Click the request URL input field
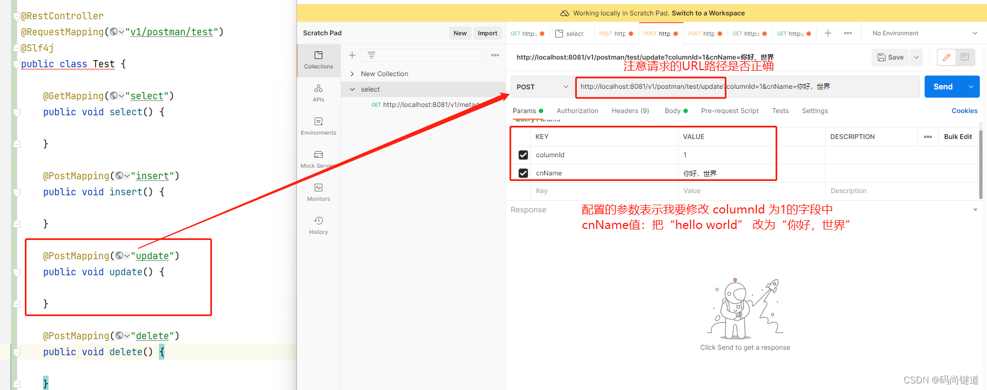 (747, 87)
